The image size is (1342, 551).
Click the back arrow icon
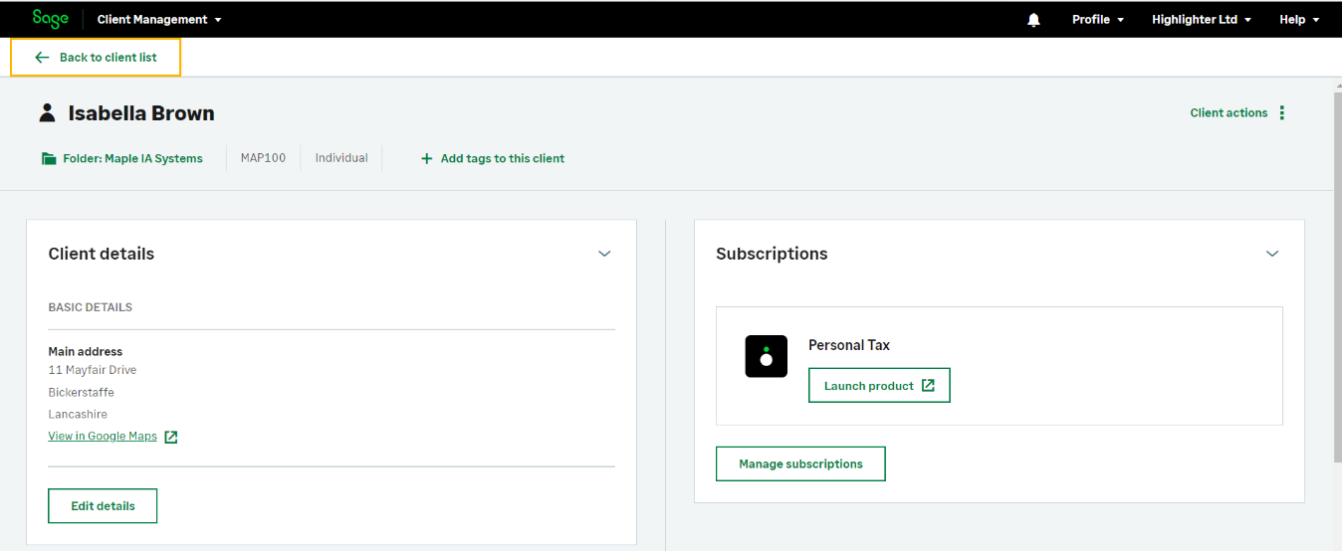[42, 58]
